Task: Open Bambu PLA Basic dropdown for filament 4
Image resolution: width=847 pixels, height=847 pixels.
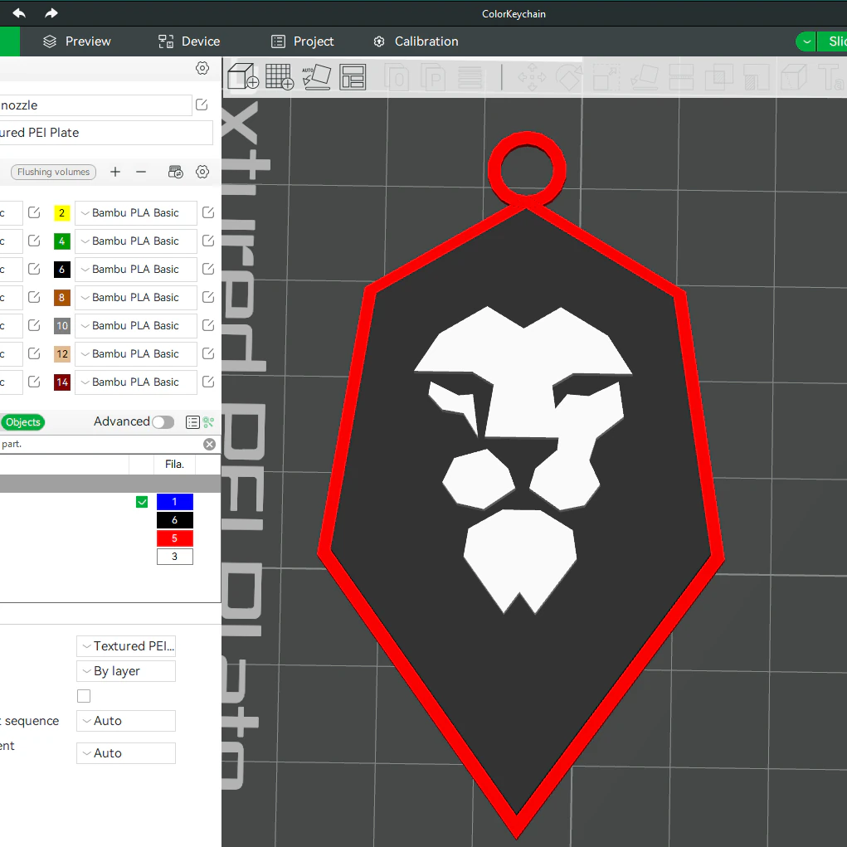Action: tap(135, 241)
